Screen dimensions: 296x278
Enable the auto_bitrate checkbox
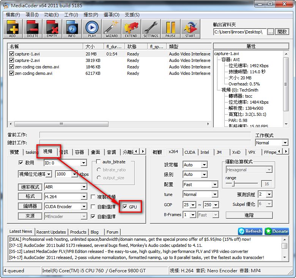pyautogui.click(x=98, y=162)
